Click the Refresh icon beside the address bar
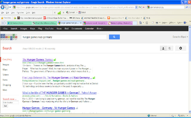Screen dimensions: 191x118 tap(140, 7)
